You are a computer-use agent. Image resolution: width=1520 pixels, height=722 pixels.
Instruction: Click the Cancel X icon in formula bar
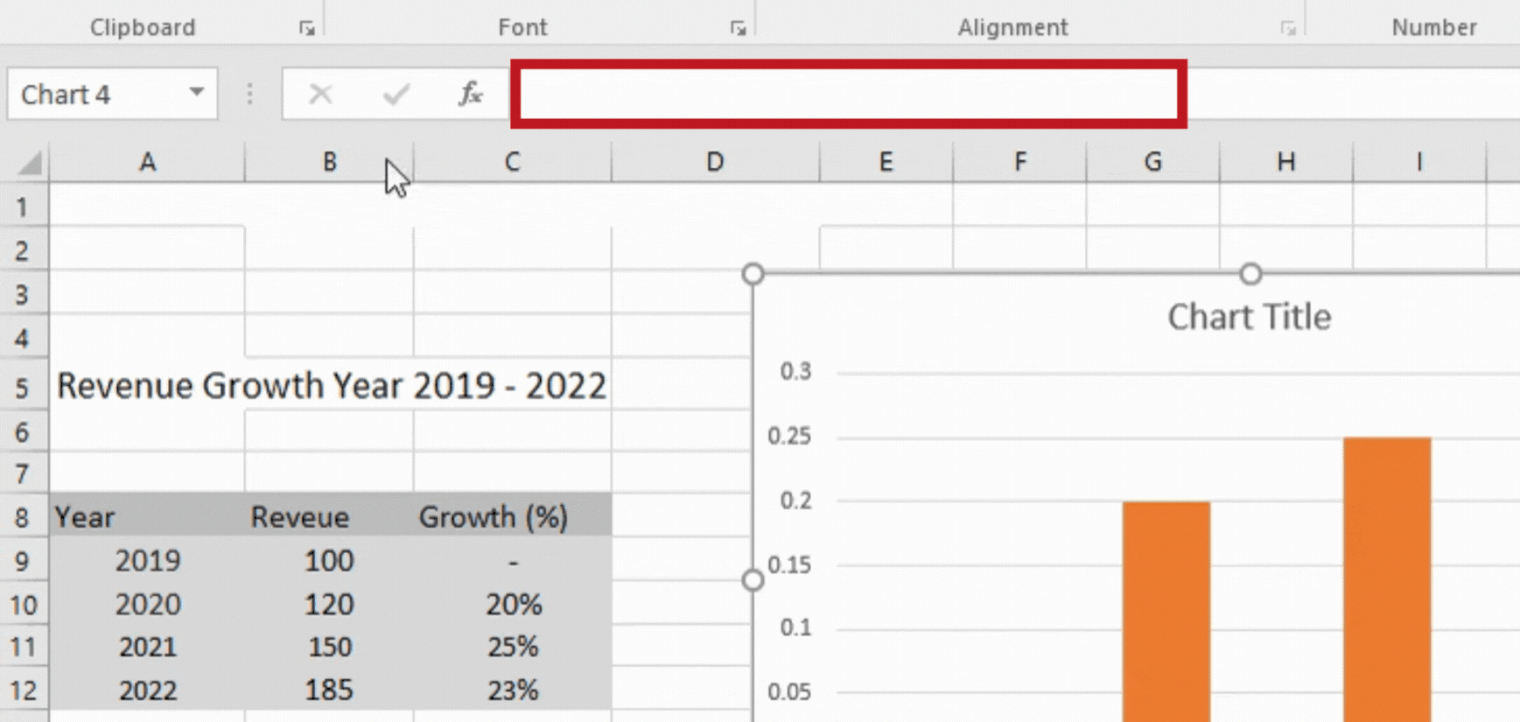pyautogui.click(x=320, y=94)
